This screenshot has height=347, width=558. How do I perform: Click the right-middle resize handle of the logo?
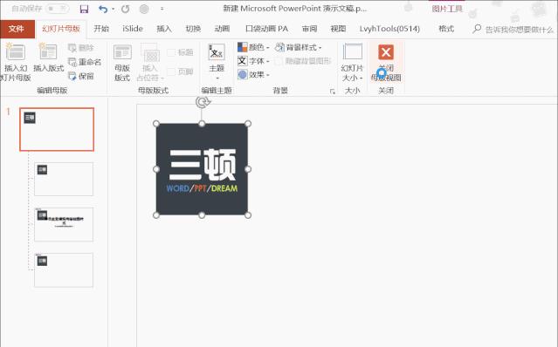(x=248, y=169)
